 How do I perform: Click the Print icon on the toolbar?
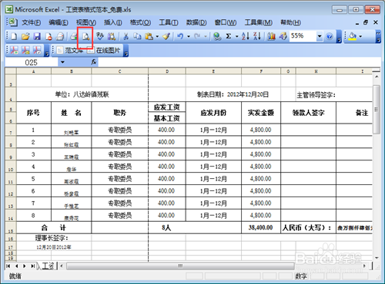tap(74, 37)
